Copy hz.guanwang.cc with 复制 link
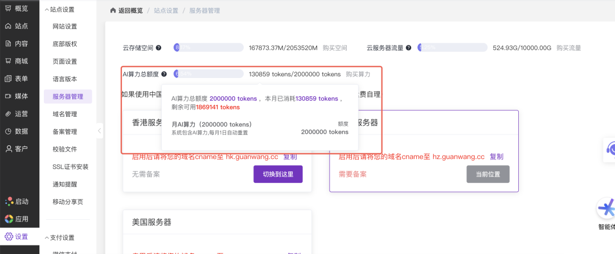Screen dimensions: 615x254 pyautogui.click(x=496, y=157)
